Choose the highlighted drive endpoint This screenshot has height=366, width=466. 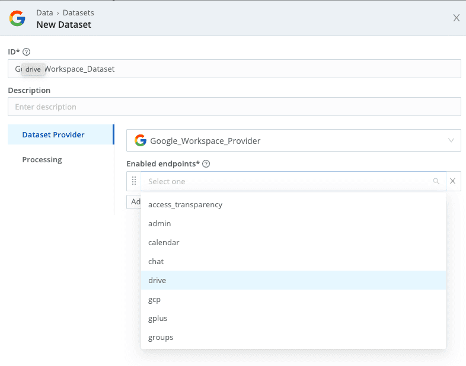157,280
